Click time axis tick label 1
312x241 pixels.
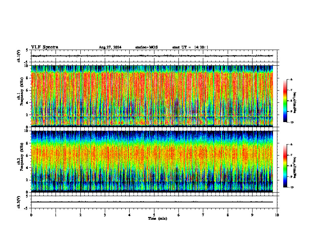click(x=56, y=215)
